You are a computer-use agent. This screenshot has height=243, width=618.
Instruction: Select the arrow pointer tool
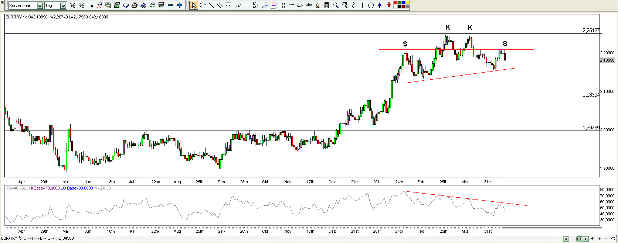pyautogui.click(x=194, y=5)
